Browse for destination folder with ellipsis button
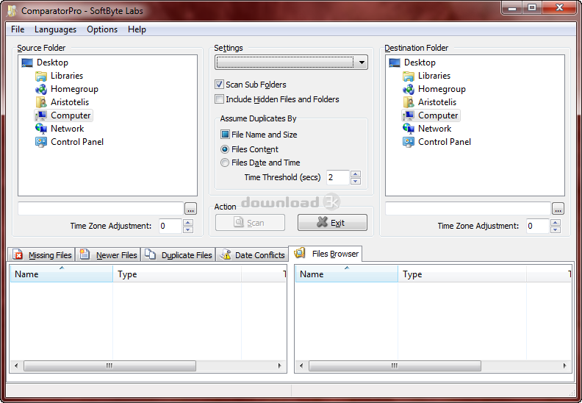Image resolution: width=582 pixels, height=403 pixels. click(558, 209)
